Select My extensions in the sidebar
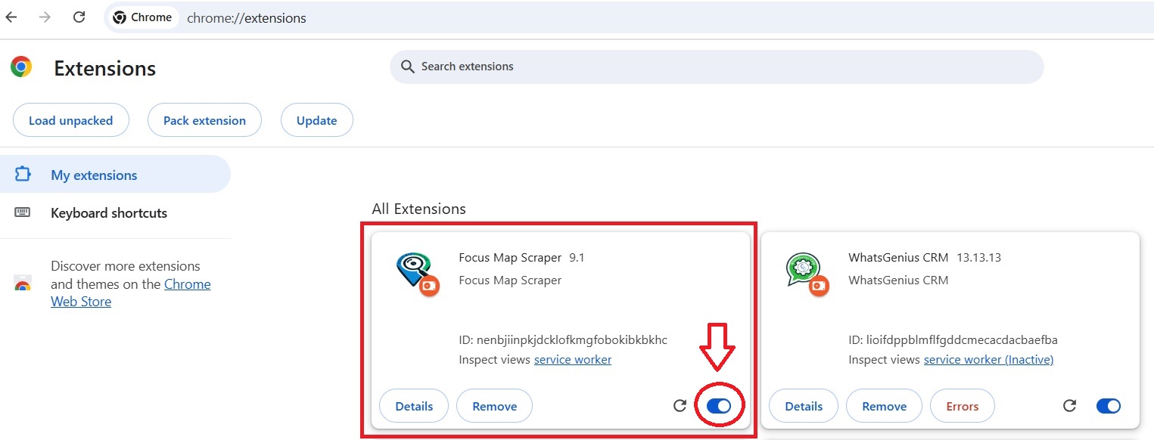The image size is (1154, 440). tap(94, 174)
